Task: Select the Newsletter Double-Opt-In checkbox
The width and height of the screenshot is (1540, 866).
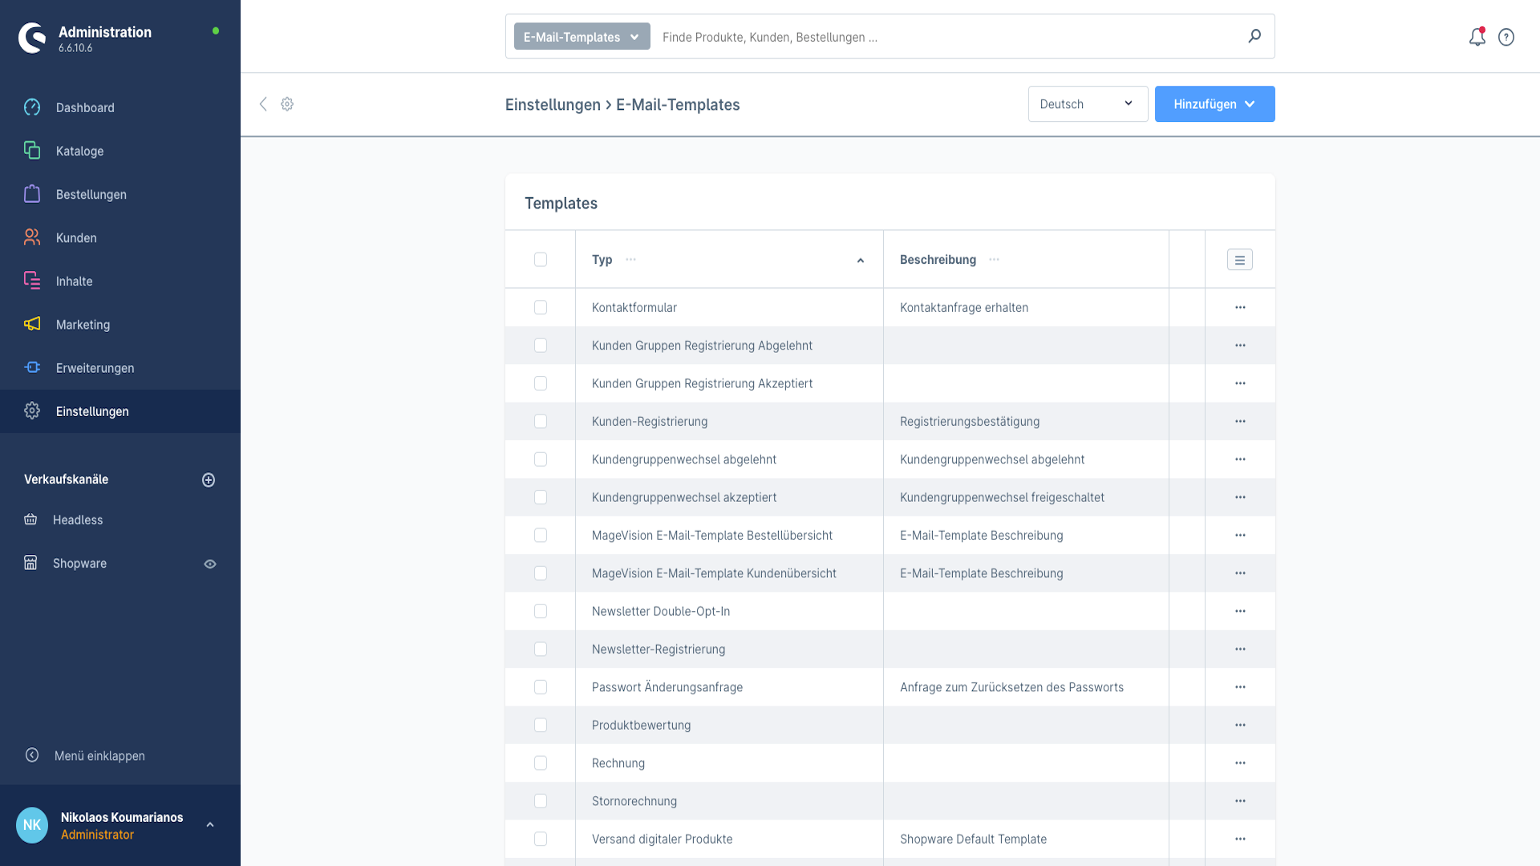Action: coord(541,611)
